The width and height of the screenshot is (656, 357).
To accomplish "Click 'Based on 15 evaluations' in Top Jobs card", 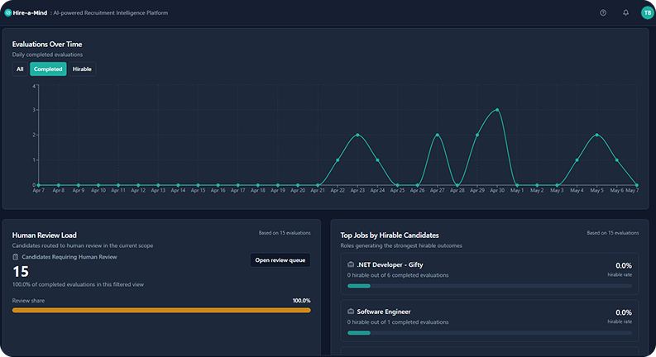I will pyautogui.click(x=613, y=233).
